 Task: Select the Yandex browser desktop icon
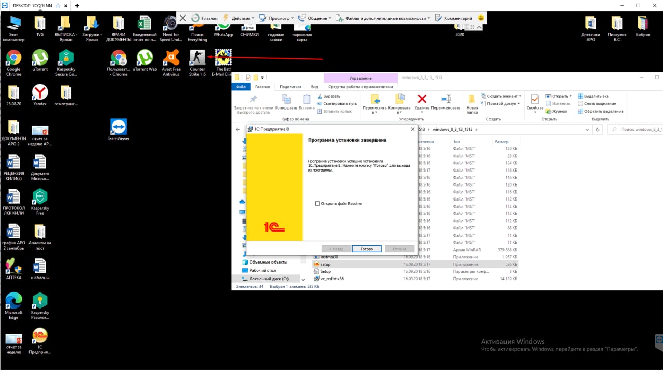tap(40, 93)
